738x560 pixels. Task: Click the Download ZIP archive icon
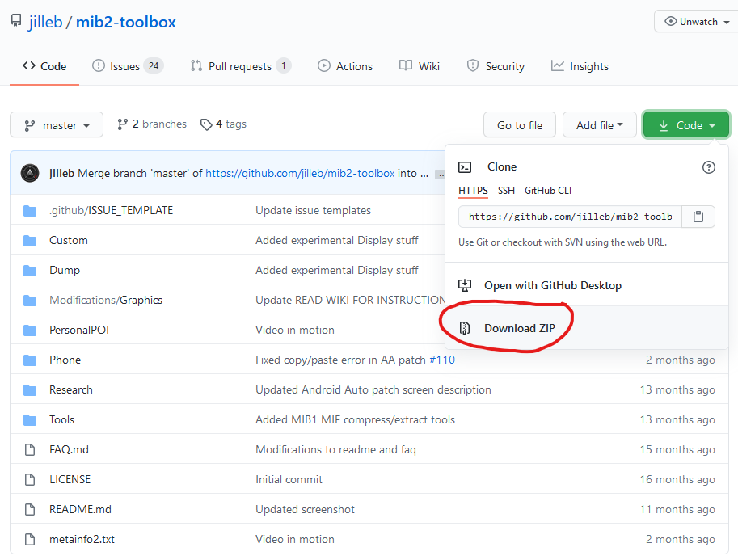tap(465, 327)
